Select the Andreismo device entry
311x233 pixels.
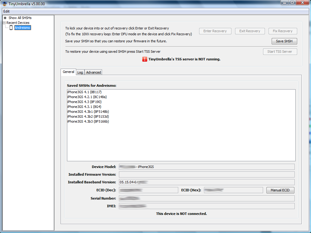coord(22,28)
